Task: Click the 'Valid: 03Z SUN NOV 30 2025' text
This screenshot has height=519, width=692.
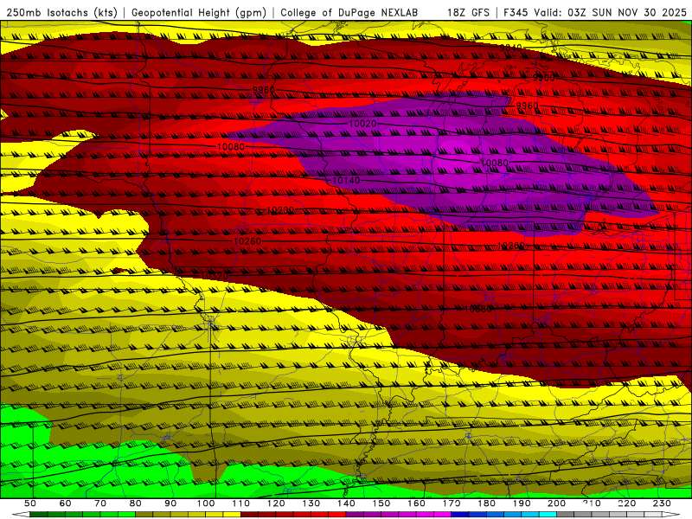Action: pyautogui.click(x=611, y=12)
